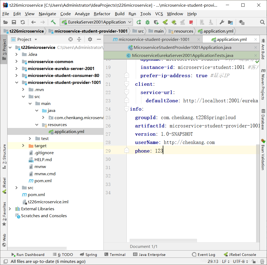Start debug with green bug icon

[x=148, y=22]
